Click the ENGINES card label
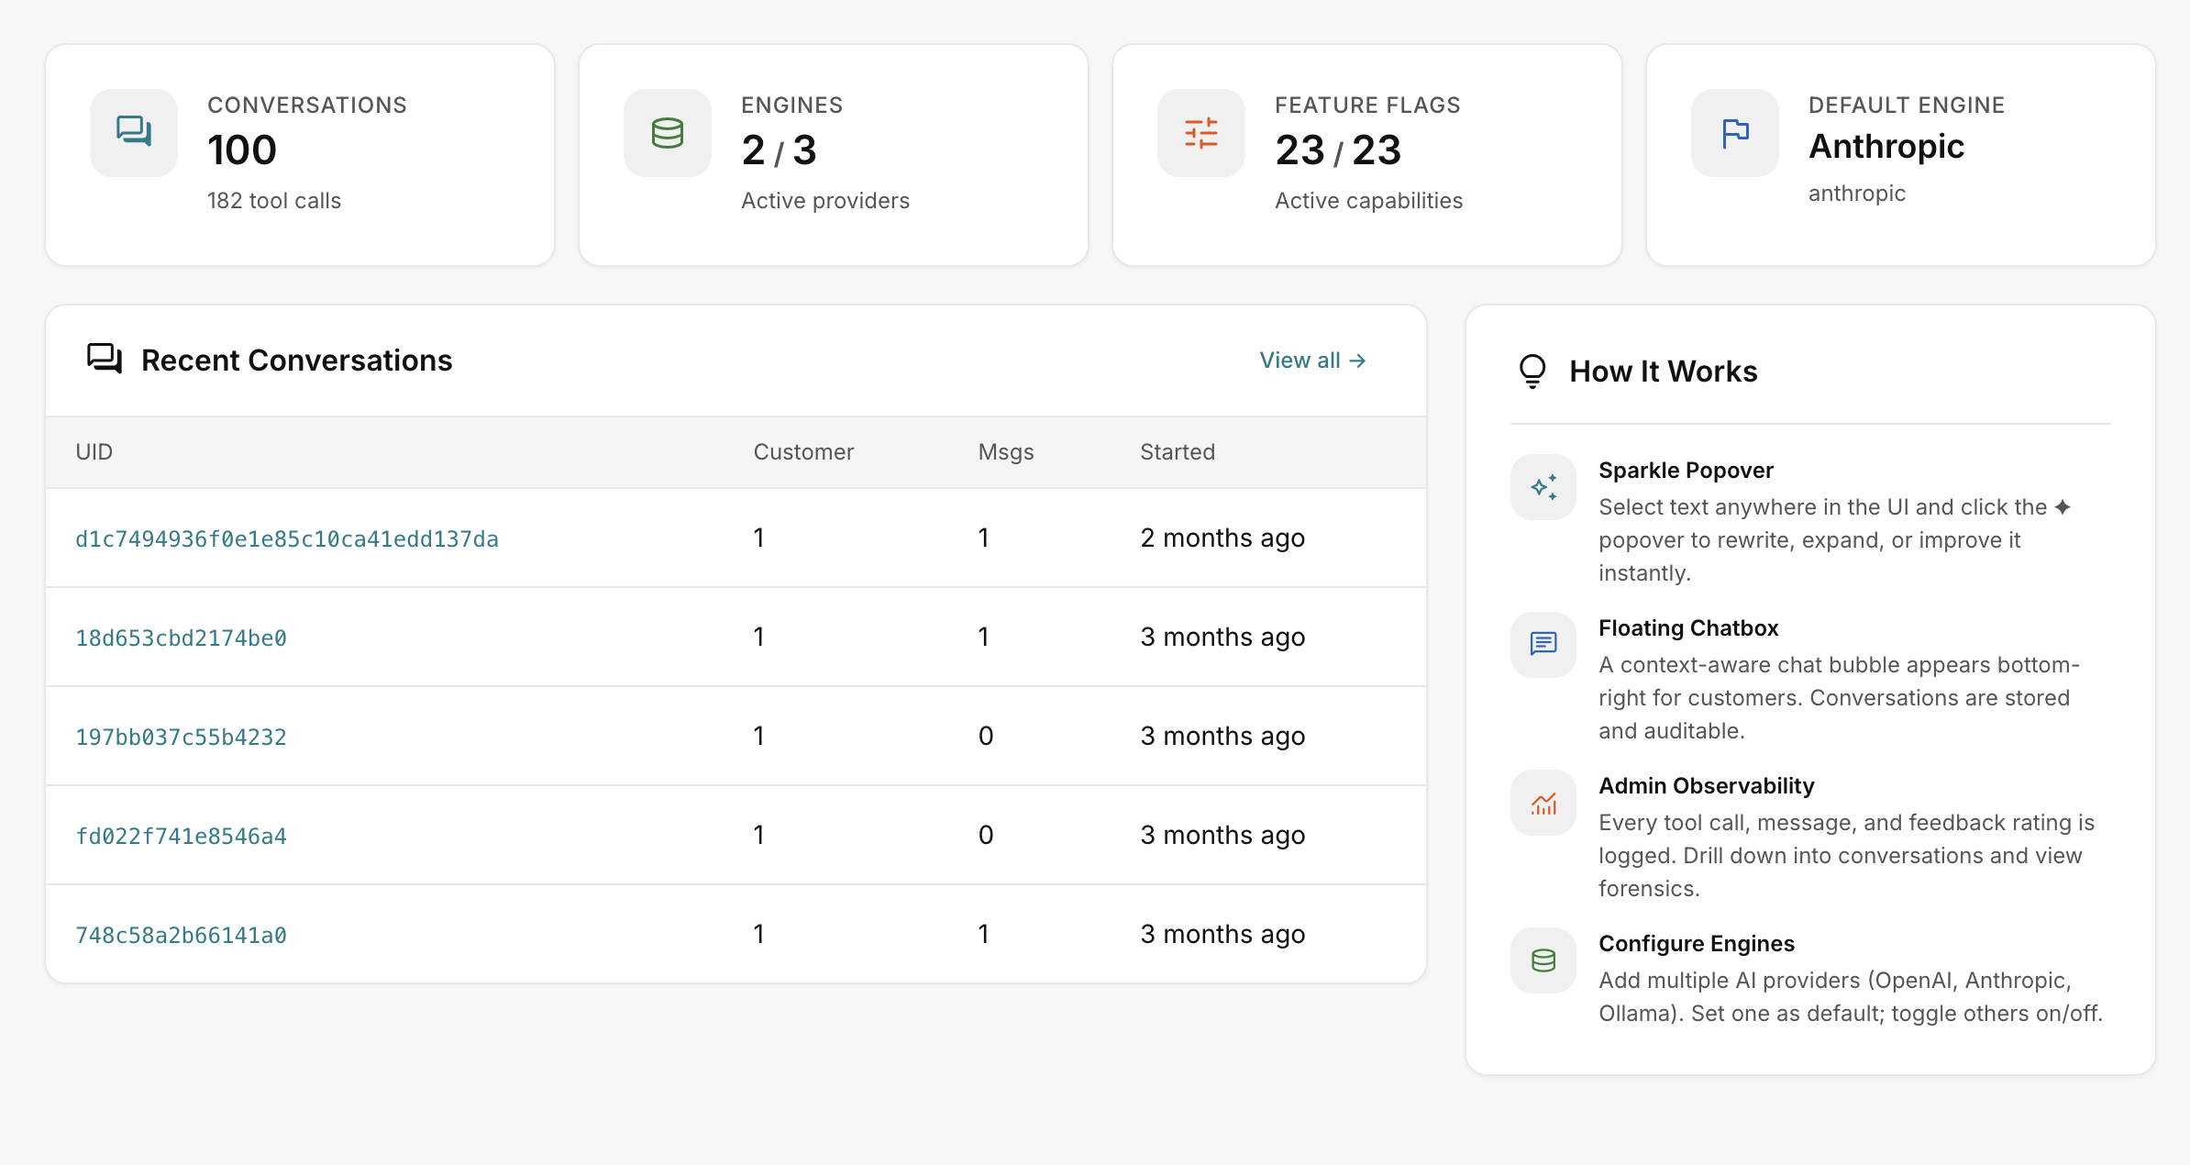The image size is (2190, 1165). tap(791, 105)
